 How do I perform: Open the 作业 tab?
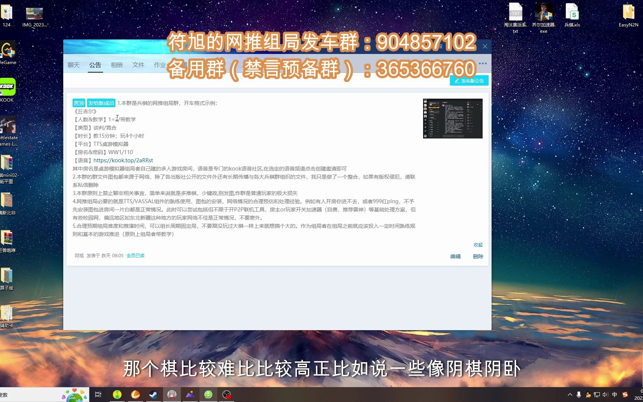click(x=160, y=65)
